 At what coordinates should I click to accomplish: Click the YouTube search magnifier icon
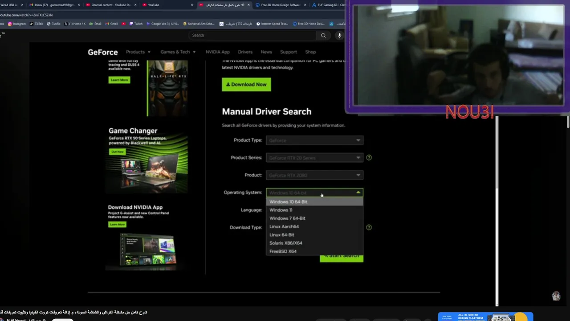tap(323, 35)
